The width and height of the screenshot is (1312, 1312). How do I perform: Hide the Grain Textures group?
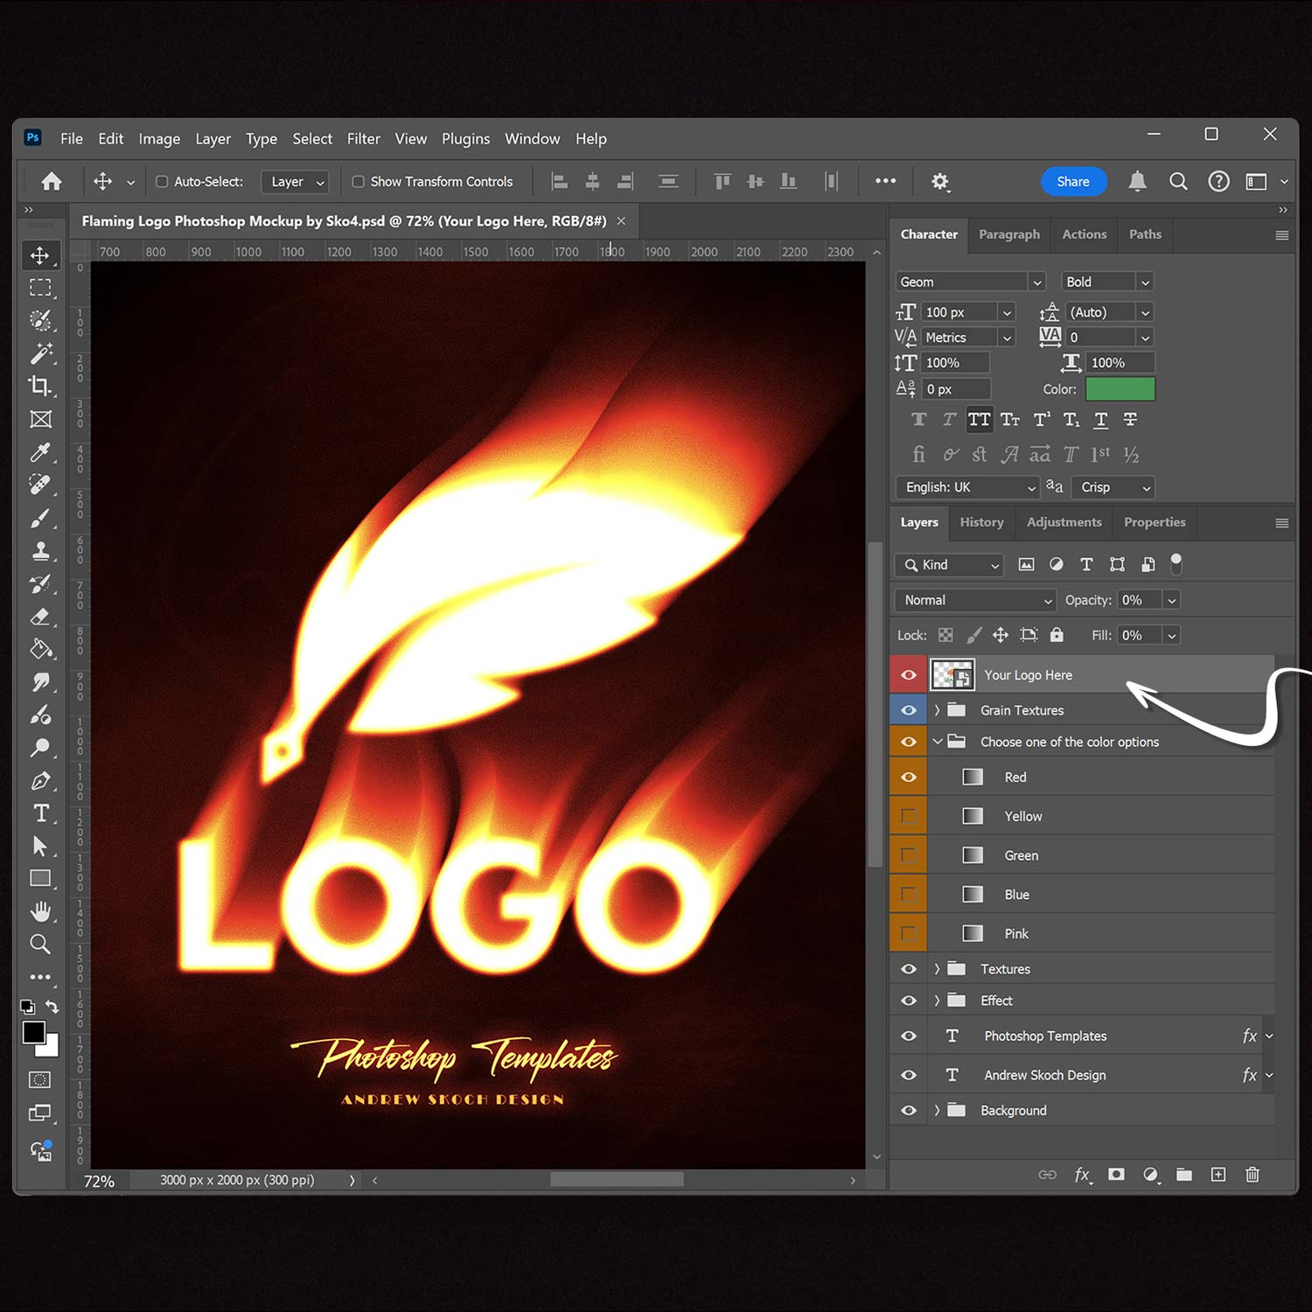pos(909,710)
